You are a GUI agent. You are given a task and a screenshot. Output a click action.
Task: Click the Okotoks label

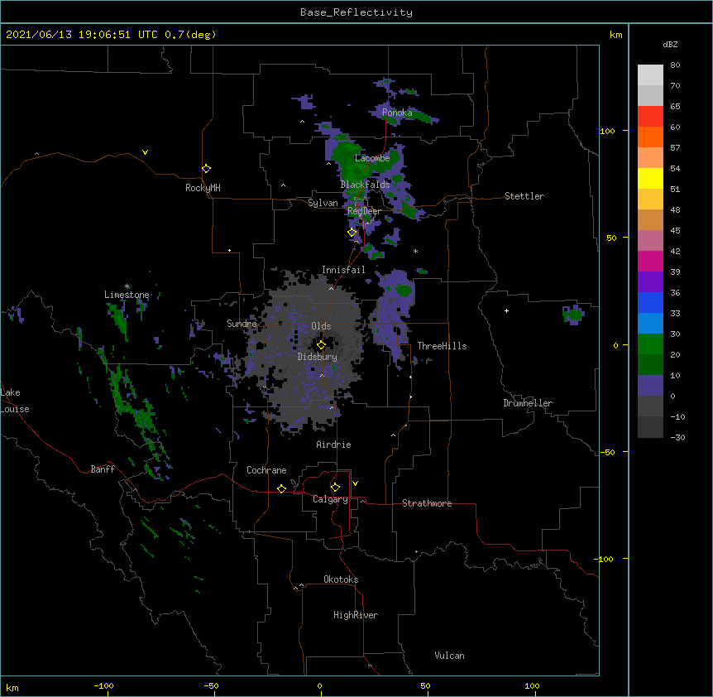(x=341, y=579)
